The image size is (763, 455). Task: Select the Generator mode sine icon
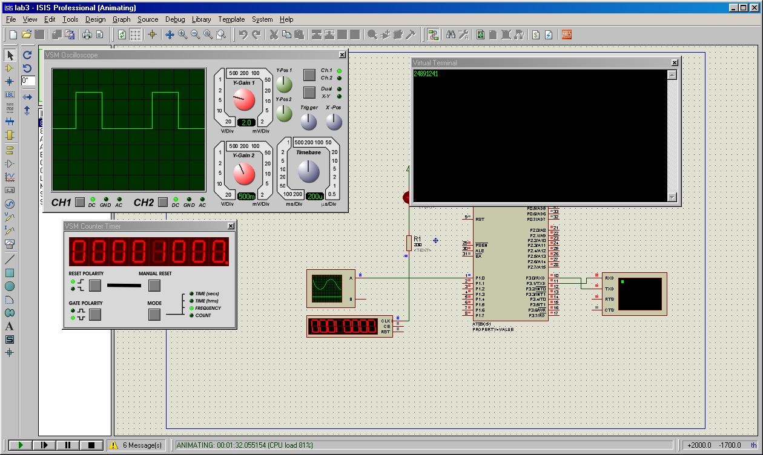click(x=10, y=204)
